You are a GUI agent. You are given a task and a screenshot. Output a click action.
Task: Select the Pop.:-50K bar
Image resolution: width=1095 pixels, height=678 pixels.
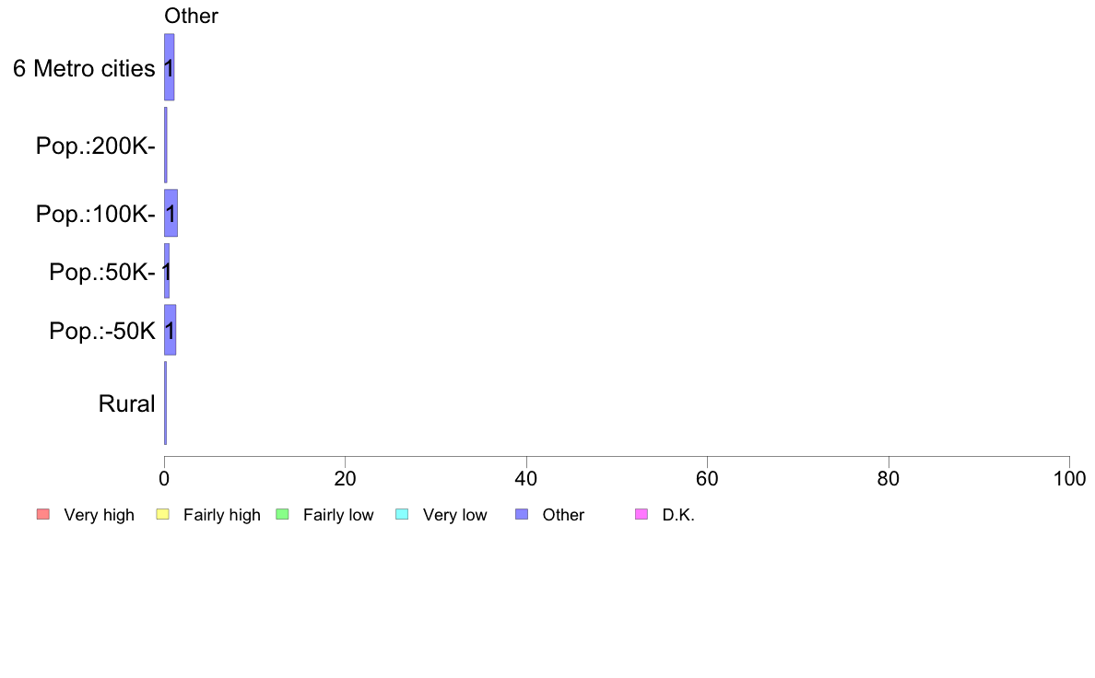tap(171, 330)
